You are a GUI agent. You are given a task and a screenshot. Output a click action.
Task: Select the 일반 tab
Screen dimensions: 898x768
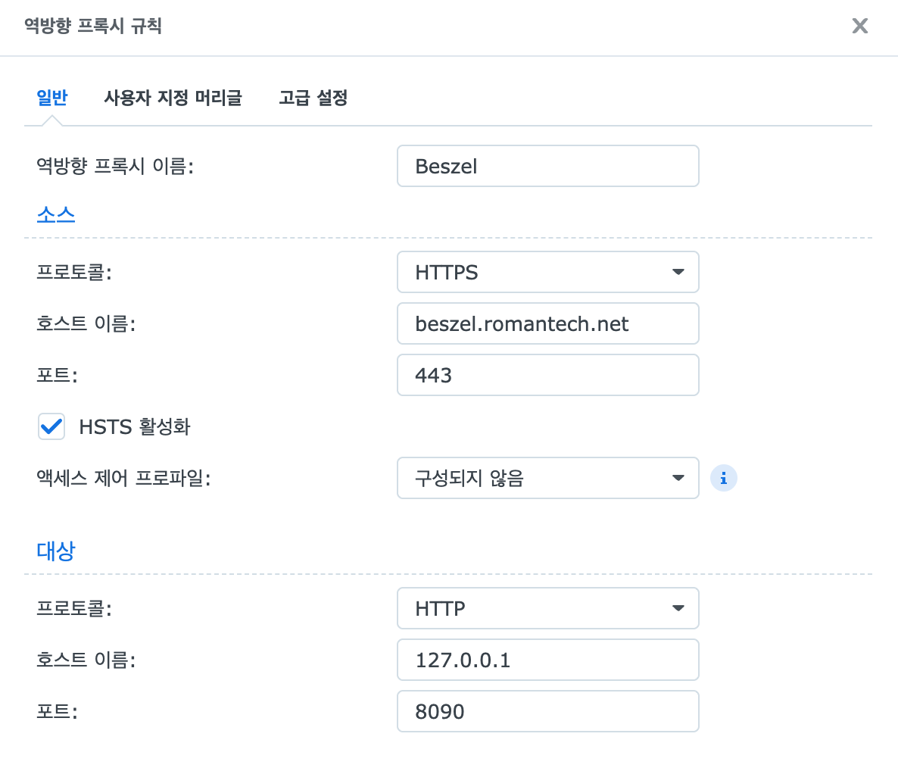[x=52, y=98]
